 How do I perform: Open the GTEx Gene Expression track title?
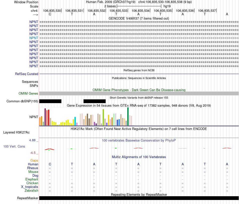pos(139,105)
